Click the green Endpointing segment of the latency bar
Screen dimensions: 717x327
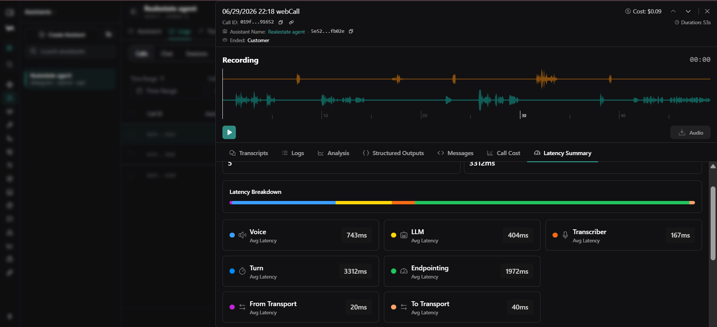[552, 203]
